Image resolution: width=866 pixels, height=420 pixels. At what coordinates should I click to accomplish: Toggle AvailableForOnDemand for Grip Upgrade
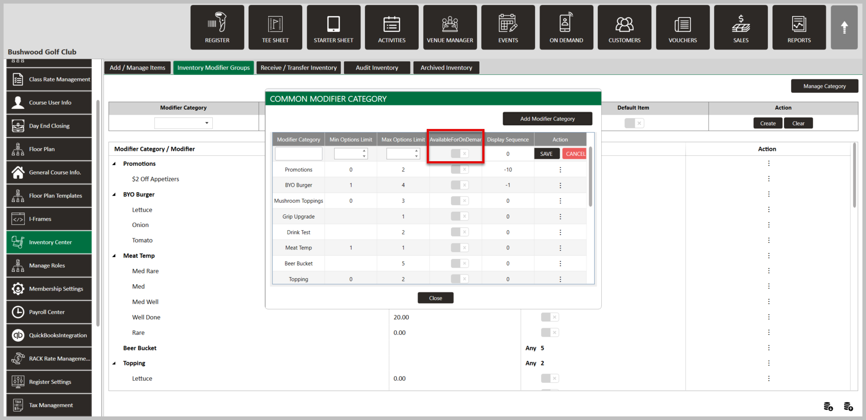pyautogui.click(x=460, y=216)
